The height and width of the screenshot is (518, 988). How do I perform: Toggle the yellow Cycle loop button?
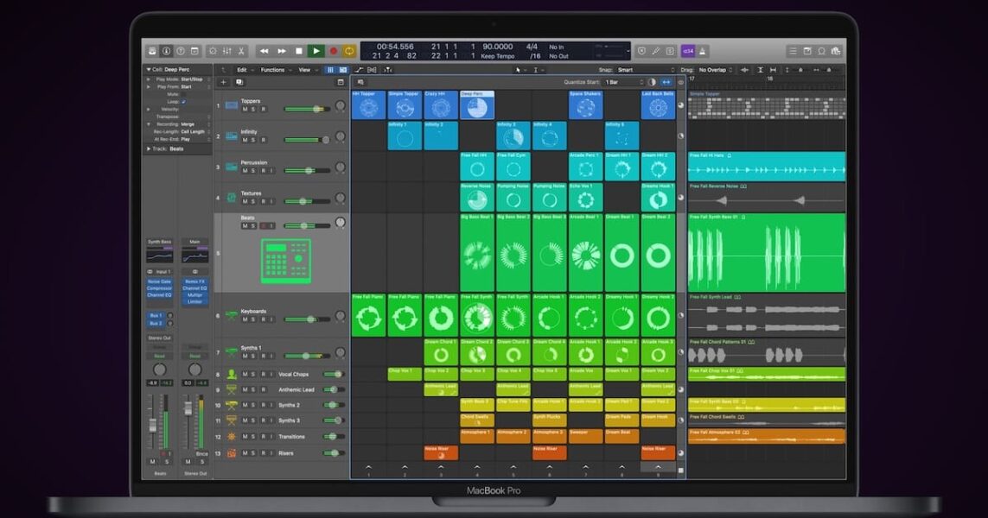coord(349,51)
